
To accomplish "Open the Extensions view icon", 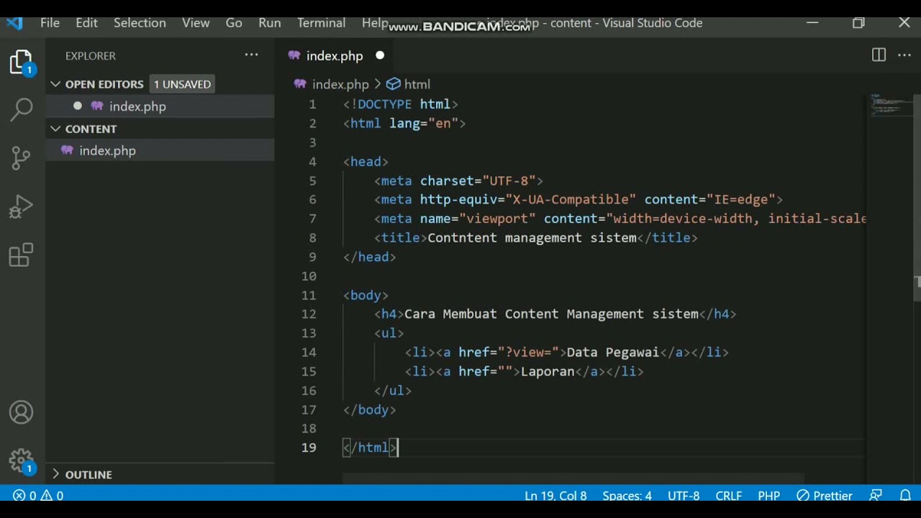I will tap(22, 255).
